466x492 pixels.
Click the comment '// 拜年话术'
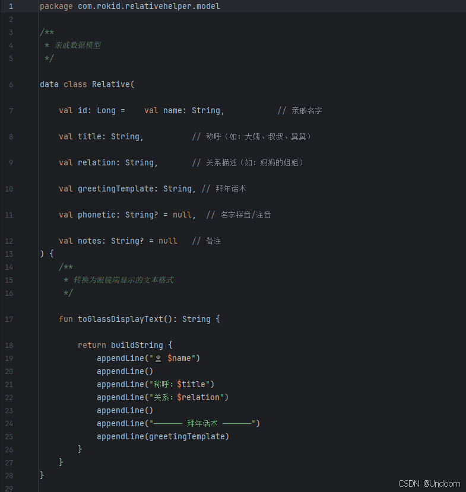click(224, 189)
